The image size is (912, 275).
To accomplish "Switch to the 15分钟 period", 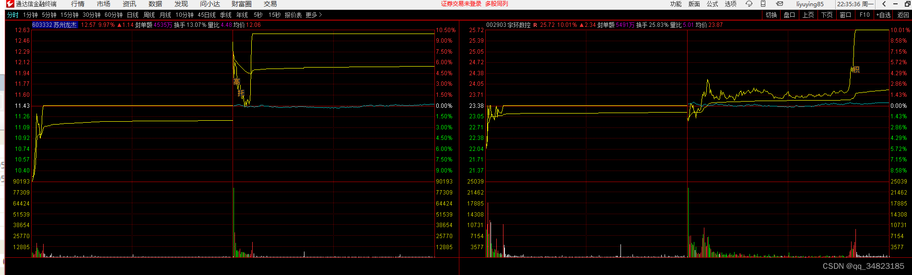I will (70, 15).
